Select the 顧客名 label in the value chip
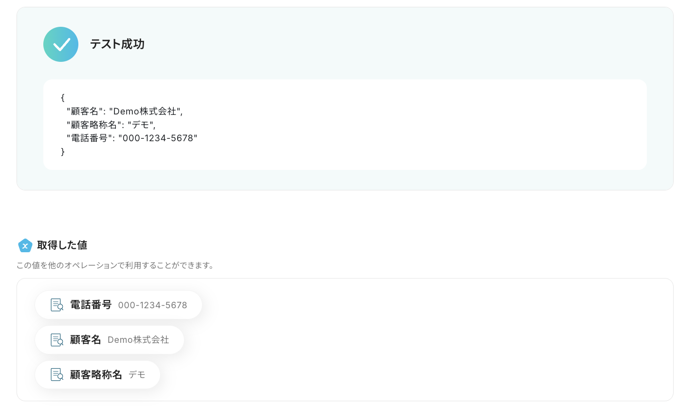This screenshot has height=410, width=696. tap(86, 340)
